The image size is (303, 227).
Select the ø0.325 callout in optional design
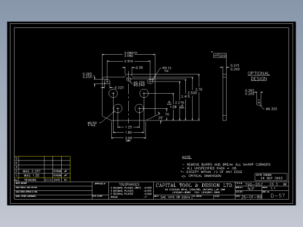(x=272, y=109)
